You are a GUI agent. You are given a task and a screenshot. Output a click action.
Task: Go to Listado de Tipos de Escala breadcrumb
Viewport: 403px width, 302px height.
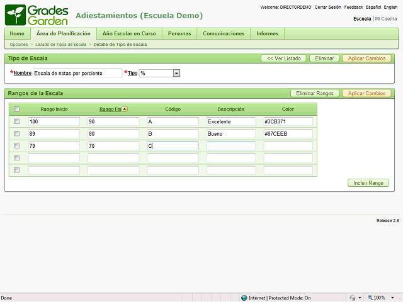pyautogui.click(x=60, y=45)
